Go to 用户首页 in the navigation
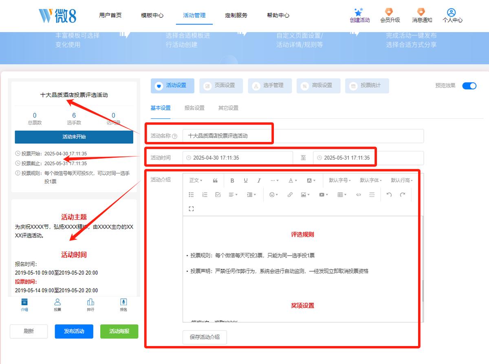The width and height of the screenshot is (489, 364). click(x=110, y=16)
